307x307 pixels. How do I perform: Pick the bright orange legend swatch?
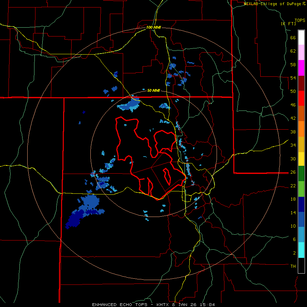[301, 129]
